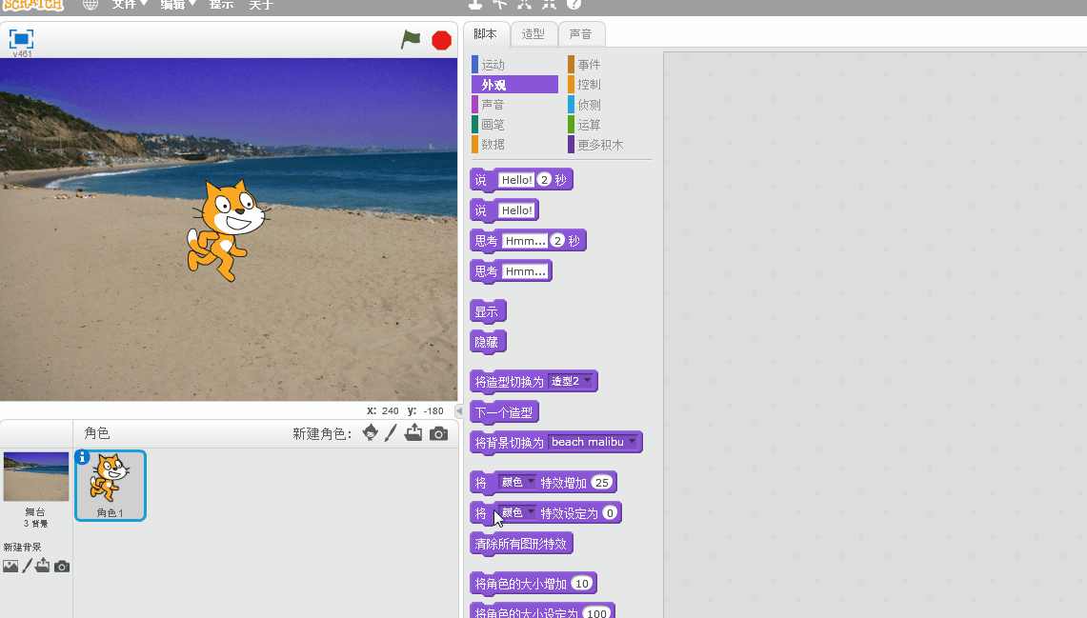This screenshot has height=618, width=1087.
Task: Click the 25 value in 特效增加 block
Action: click(x=602, y=482)
